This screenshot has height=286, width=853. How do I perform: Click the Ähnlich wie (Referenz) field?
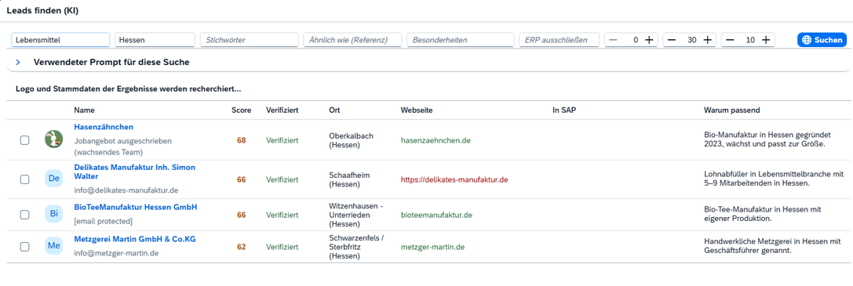click(x=352, y=40)
